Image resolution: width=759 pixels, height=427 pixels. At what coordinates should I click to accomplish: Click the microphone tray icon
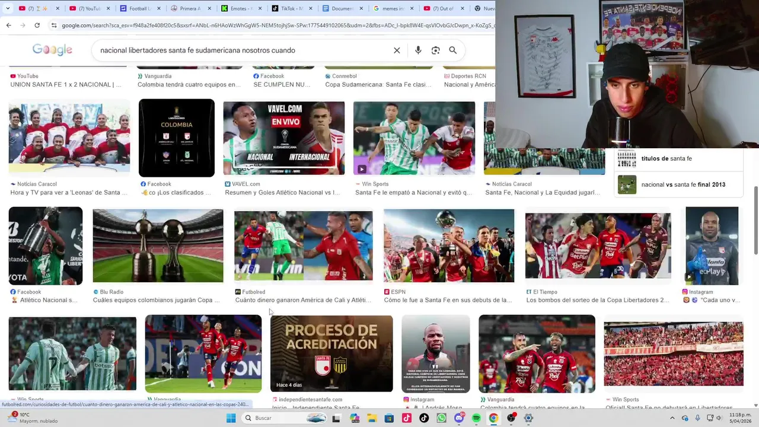[x=697, y=418]
